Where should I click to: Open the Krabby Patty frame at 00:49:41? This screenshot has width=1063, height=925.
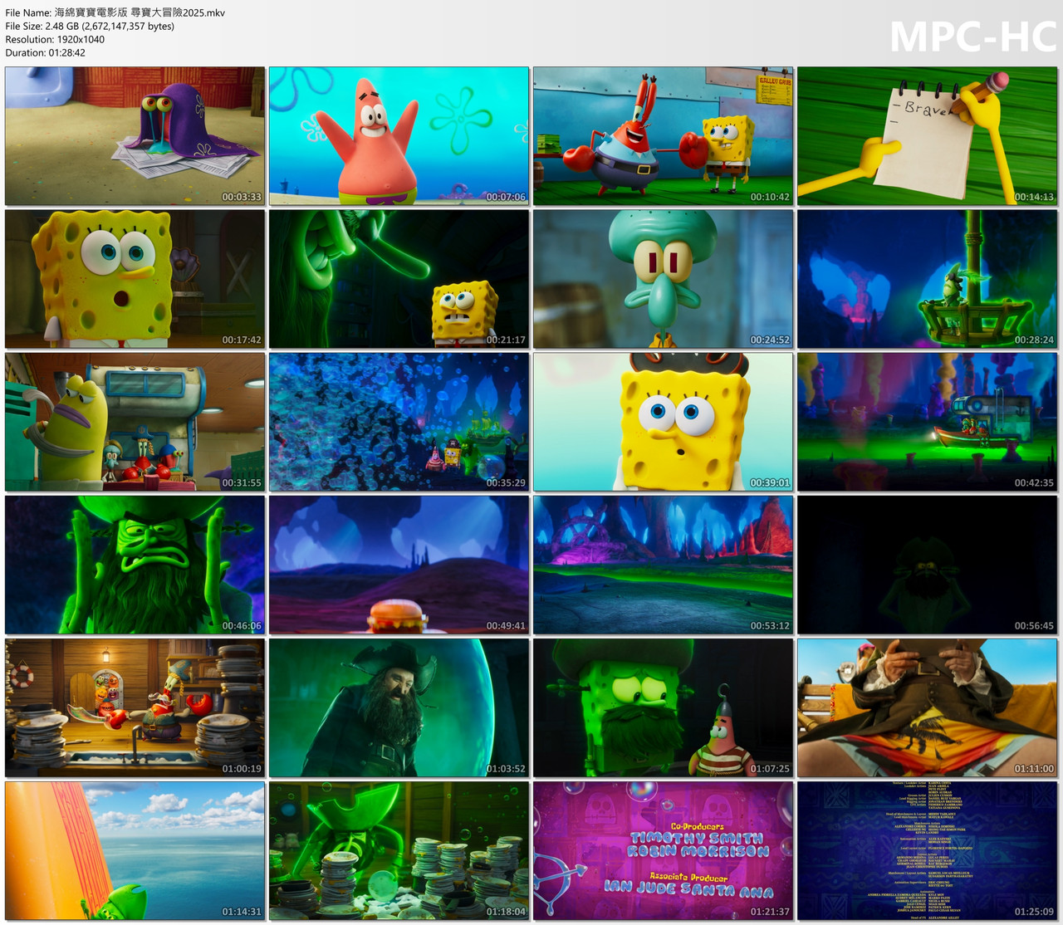click(x=399, y=565)
